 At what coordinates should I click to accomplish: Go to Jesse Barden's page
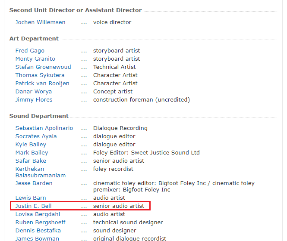[34, 183]
